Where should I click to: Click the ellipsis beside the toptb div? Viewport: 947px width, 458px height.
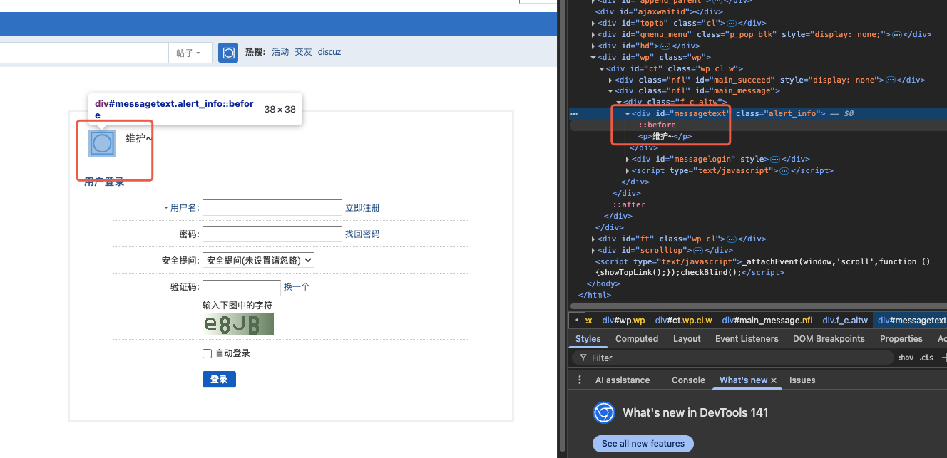[x=732, y=23]
